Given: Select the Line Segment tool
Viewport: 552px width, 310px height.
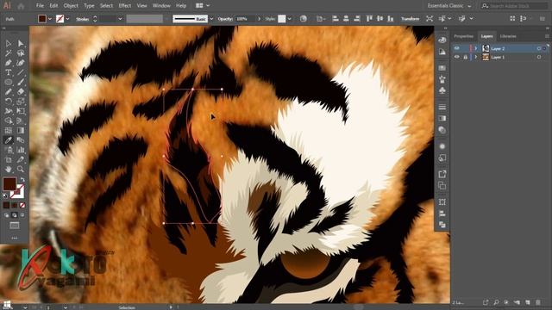Looking at the screenshot, I should (21, 72).
